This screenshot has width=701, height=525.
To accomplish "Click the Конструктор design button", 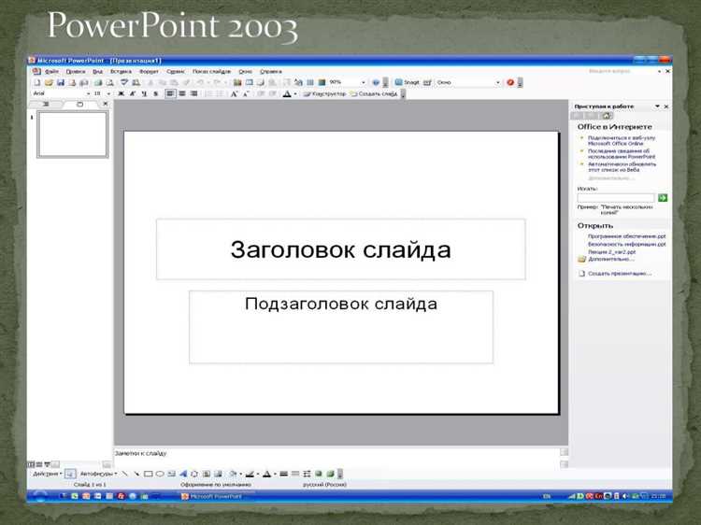I will coord(325,93).
